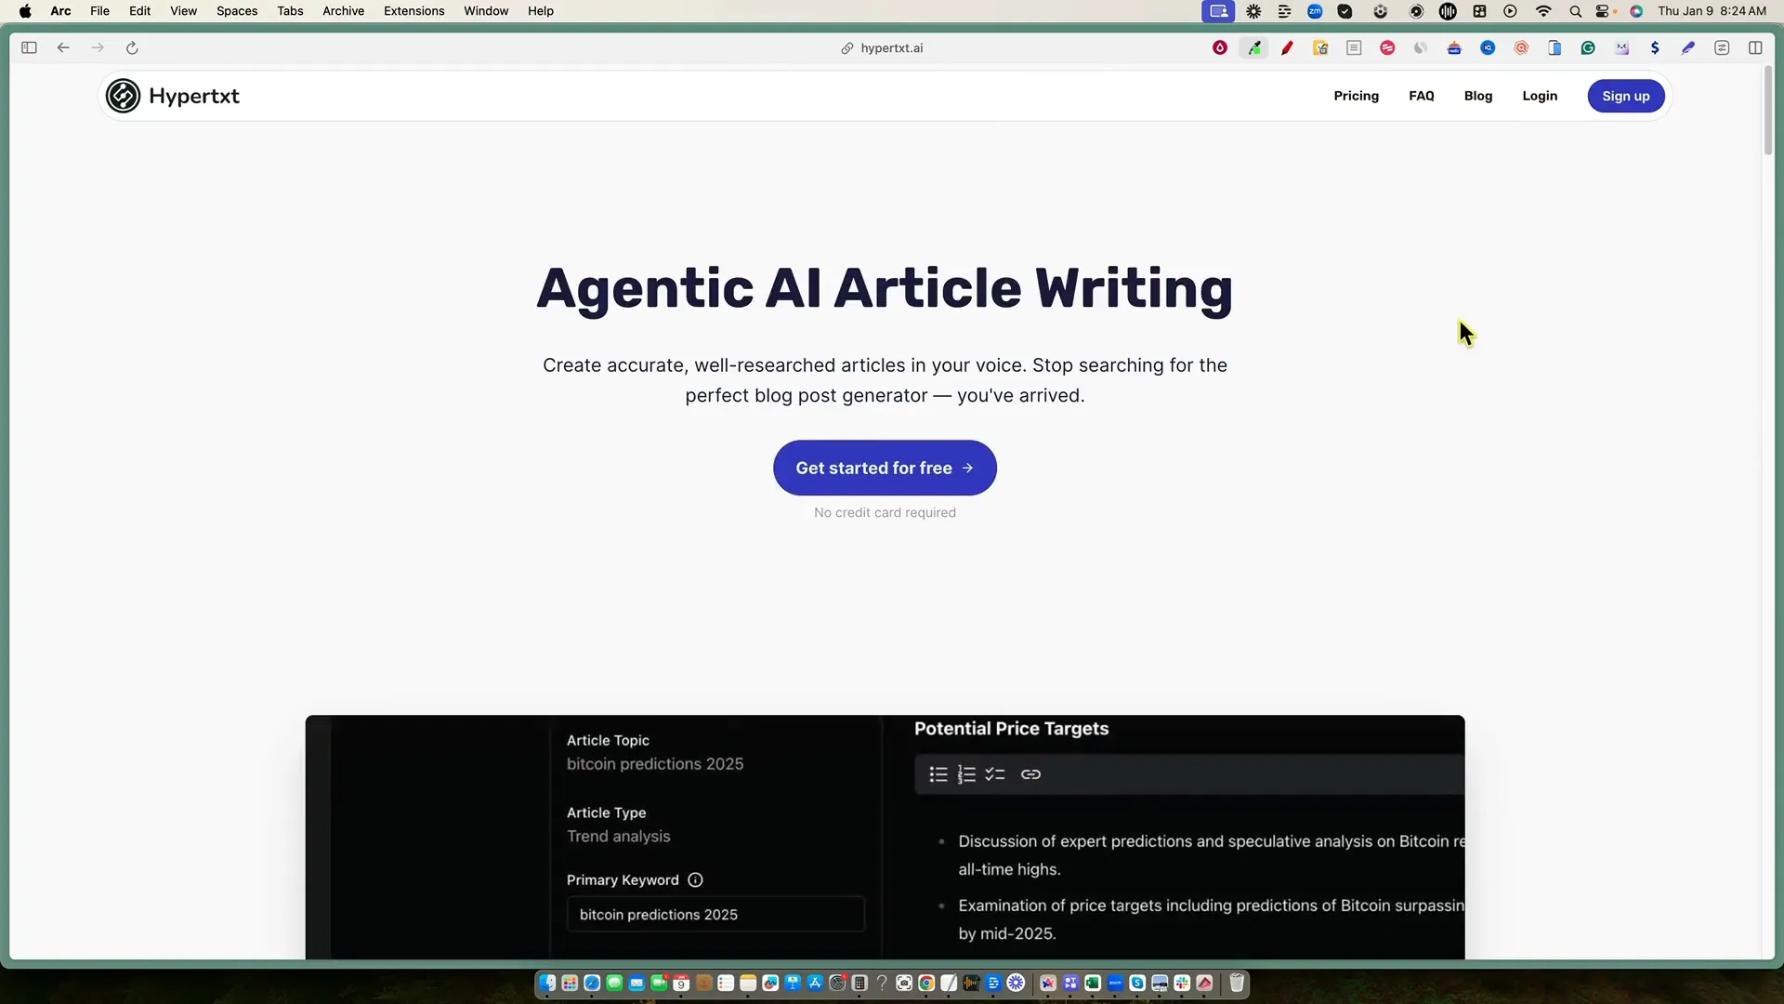The image size is (1784, 1004).
Task: Click the checklist icon in editor toolbar
Action: 995,774
